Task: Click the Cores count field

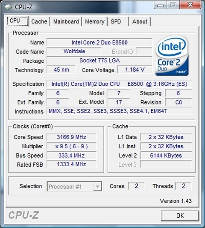Action: [136, 186]
